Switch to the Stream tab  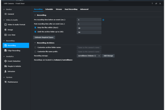pos(59,9)
